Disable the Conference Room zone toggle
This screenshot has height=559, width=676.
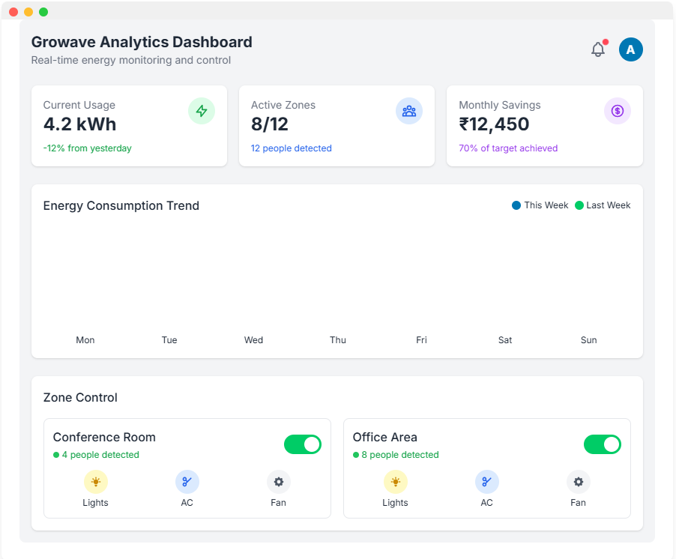point(303,444)
